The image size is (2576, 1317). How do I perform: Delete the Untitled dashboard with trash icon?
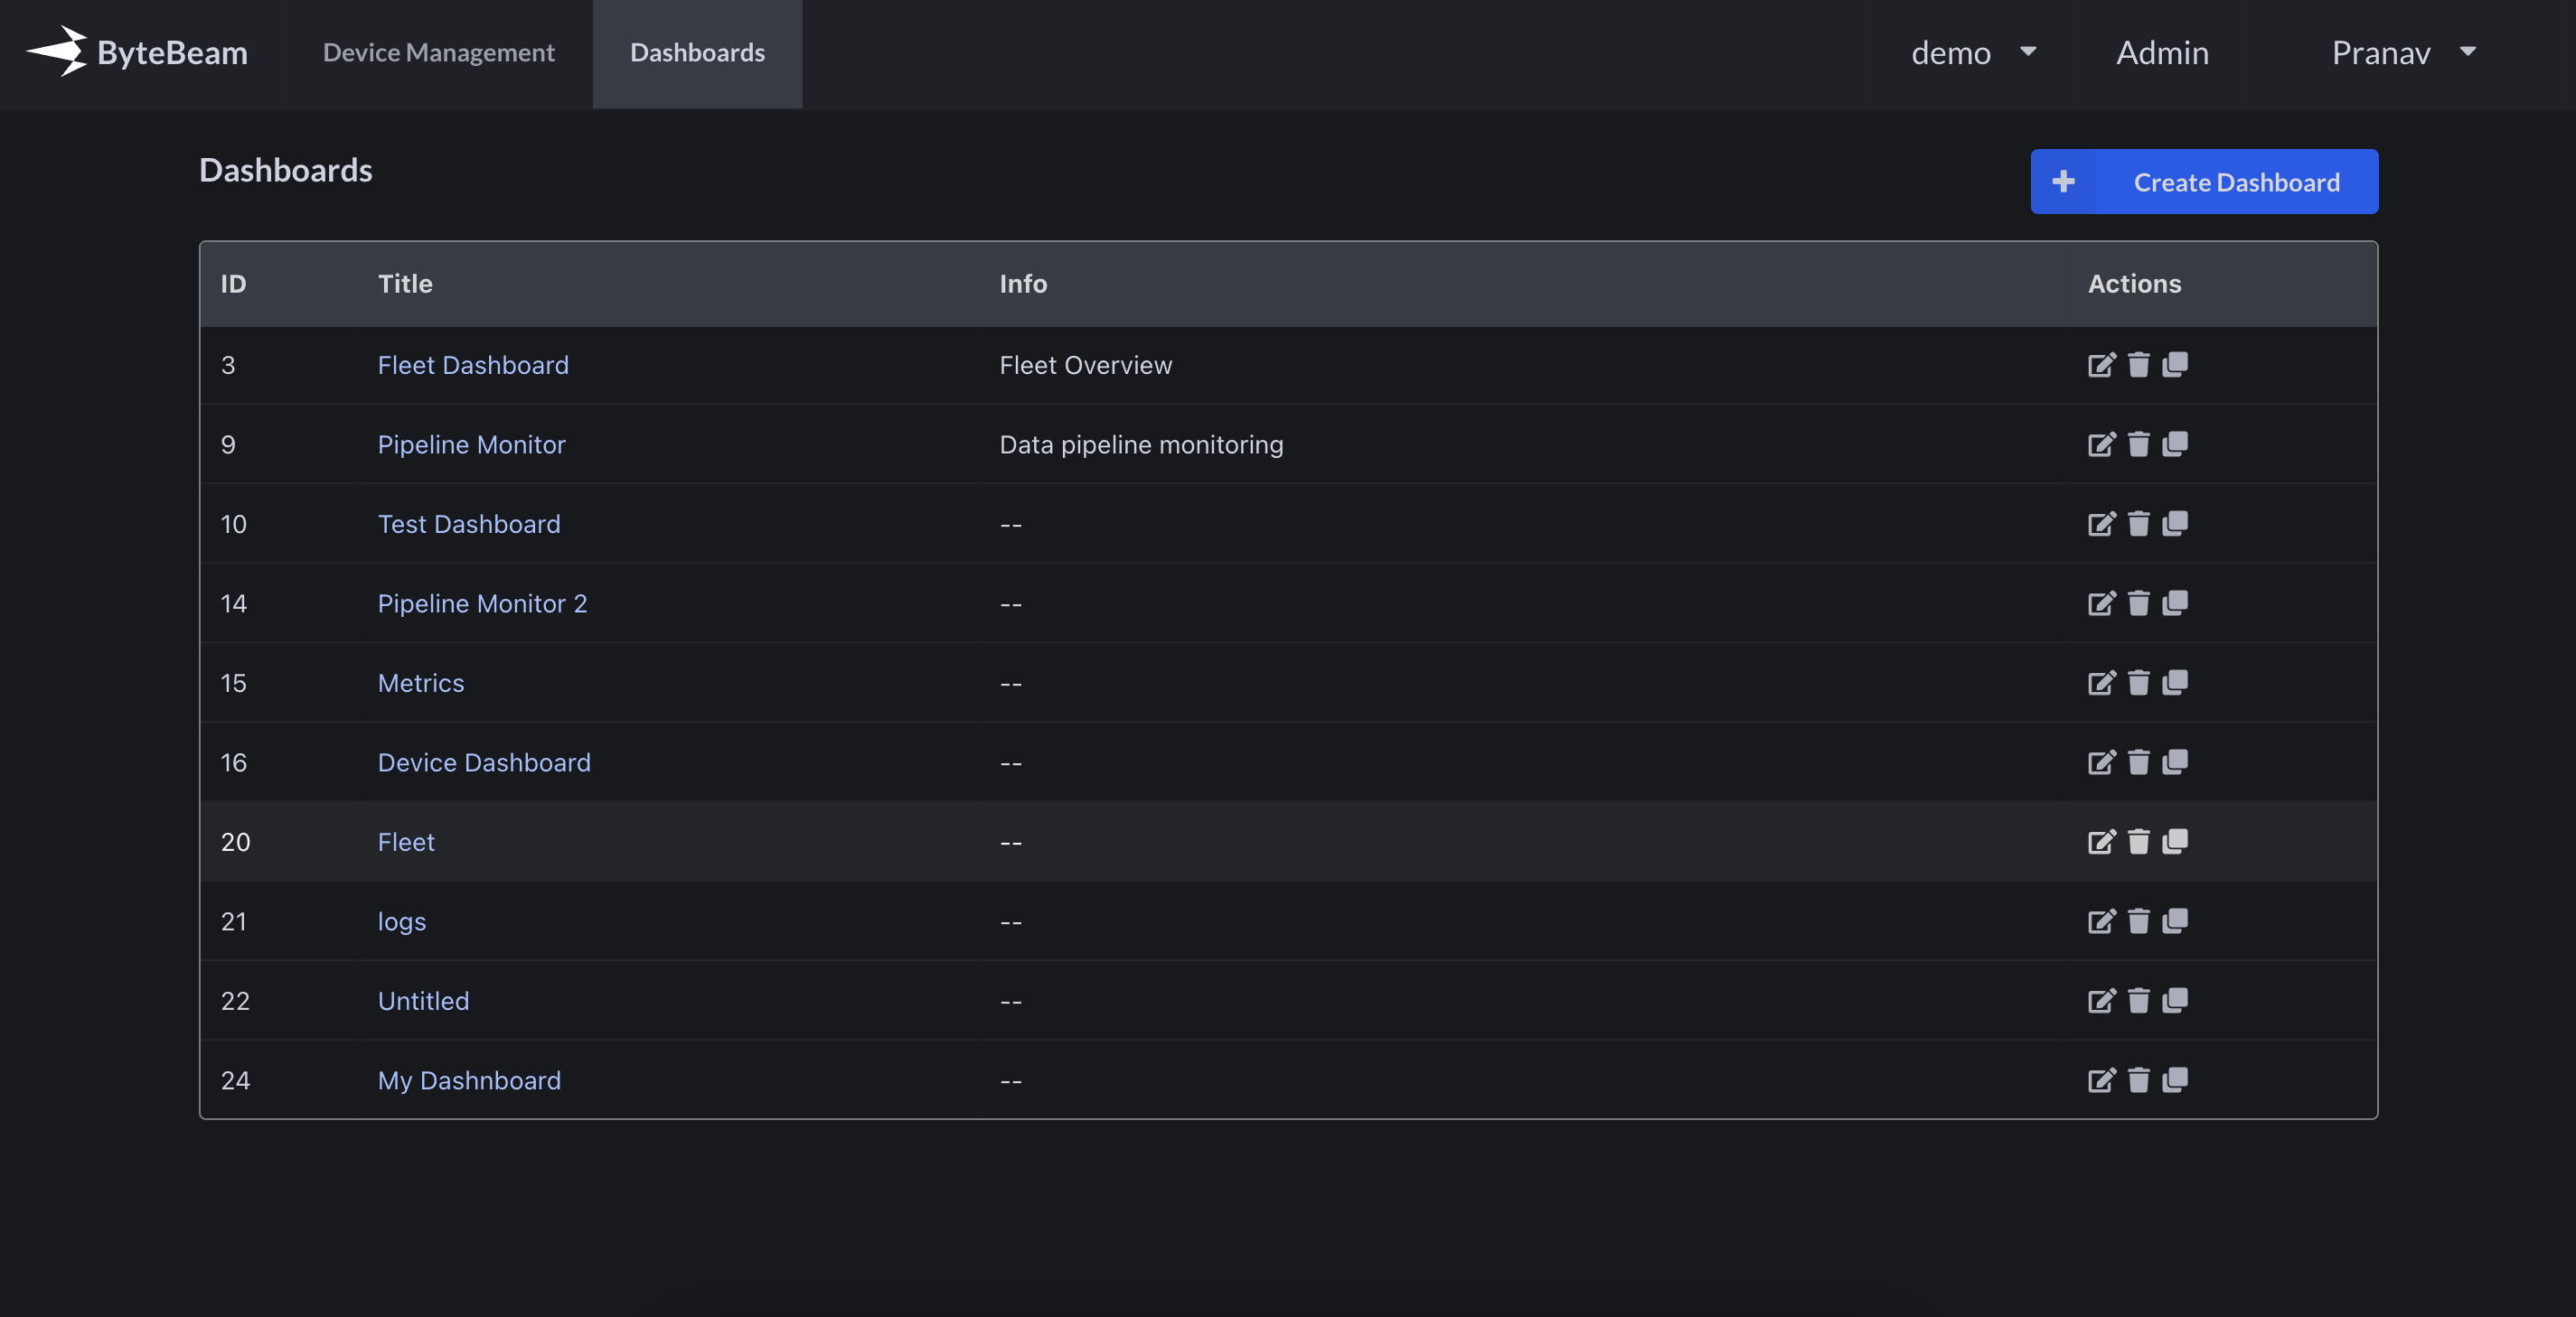coord(2138,1000)
